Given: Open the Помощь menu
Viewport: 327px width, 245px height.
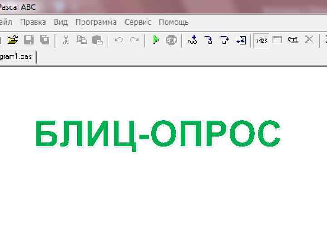Looking at the screenshot, I should (x=173, y=23).
